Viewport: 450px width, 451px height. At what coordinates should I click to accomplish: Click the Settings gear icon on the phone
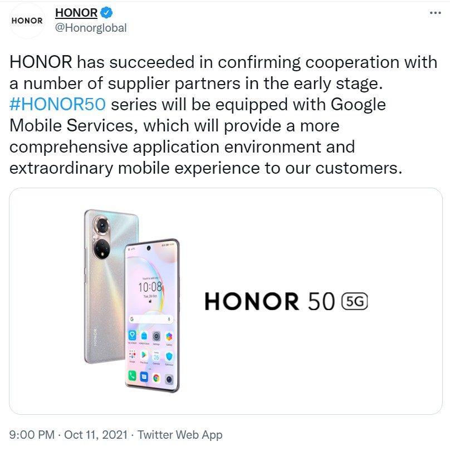(156, 336)
